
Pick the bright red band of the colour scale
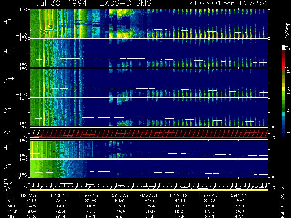pyautogui.click(x=283, y=64)
